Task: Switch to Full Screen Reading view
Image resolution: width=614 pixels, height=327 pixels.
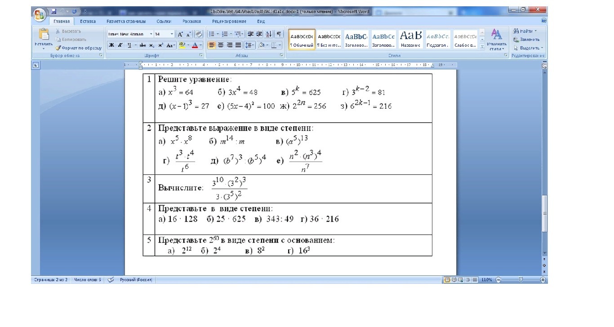Action: (x=454, y=280)
